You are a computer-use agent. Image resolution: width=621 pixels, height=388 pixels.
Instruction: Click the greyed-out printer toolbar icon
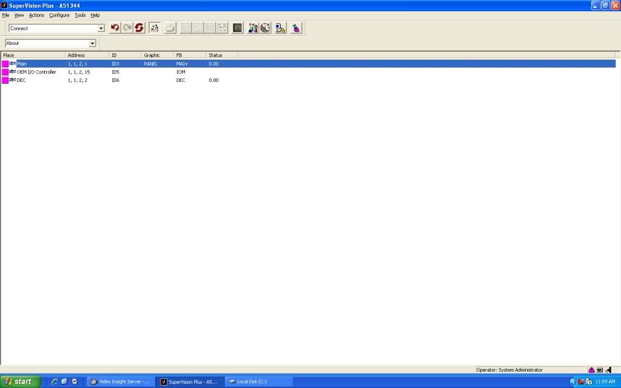[x=170, y=28]
